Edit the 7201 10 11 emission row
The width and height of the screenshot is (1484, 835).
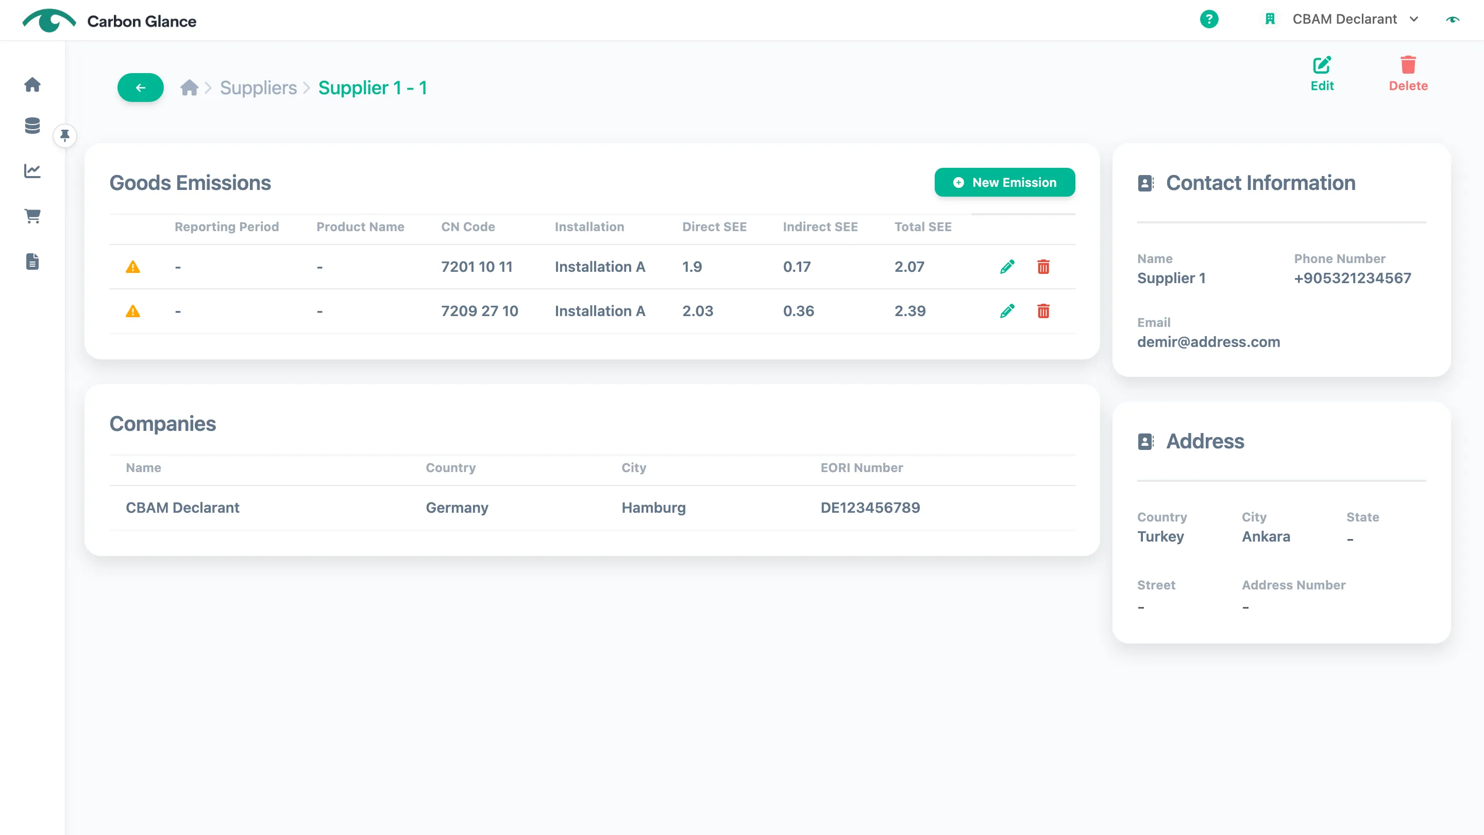click(1007, 267)
